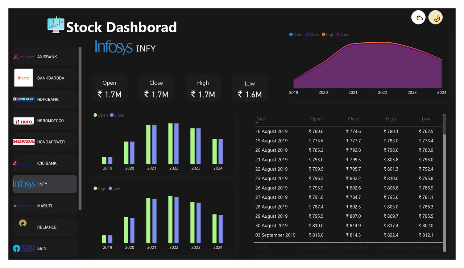Click the Bank of Baroda logo
The height and width of the screenshot is (268, 464).
click(24, 78)
